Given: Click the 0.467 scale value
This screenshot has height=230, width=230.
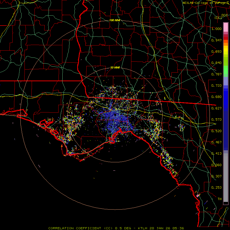Looking at the screenshot, I should click(216, 142).
